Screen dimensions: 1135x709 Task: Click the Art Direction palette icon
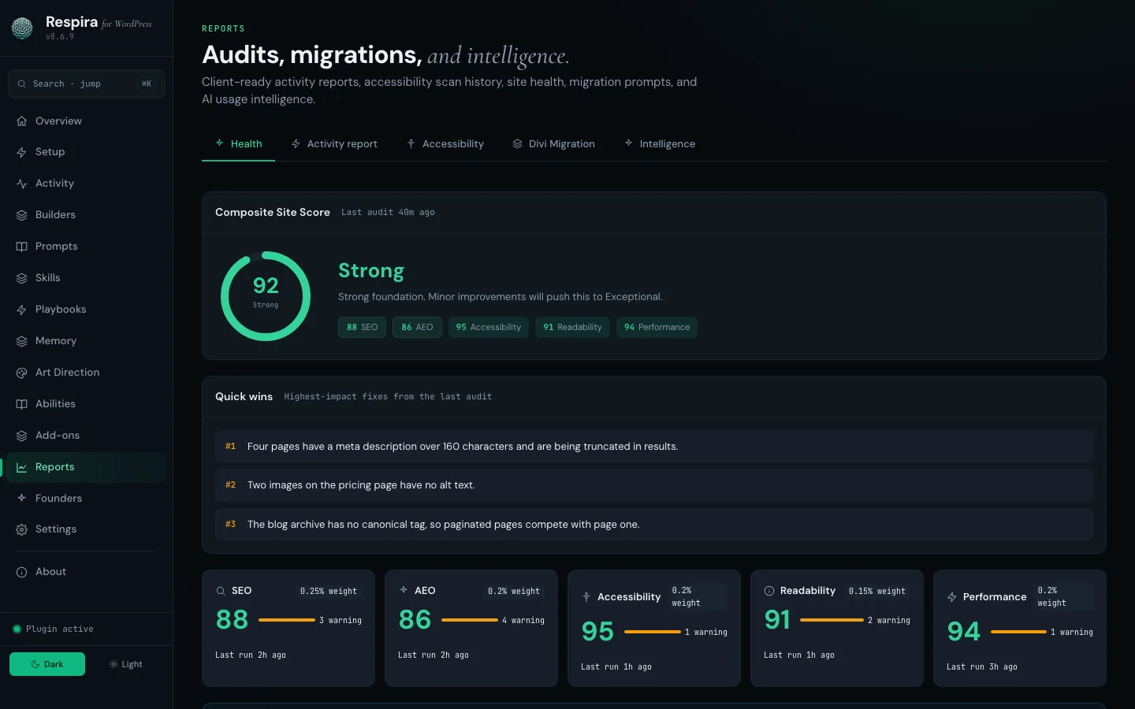pos(21,373)
